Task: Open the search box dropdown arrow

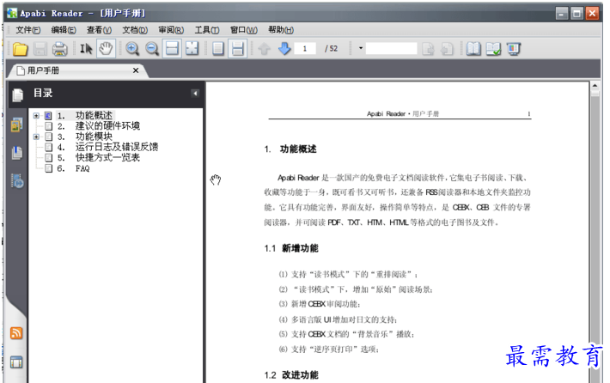Action: coord(361,48)
